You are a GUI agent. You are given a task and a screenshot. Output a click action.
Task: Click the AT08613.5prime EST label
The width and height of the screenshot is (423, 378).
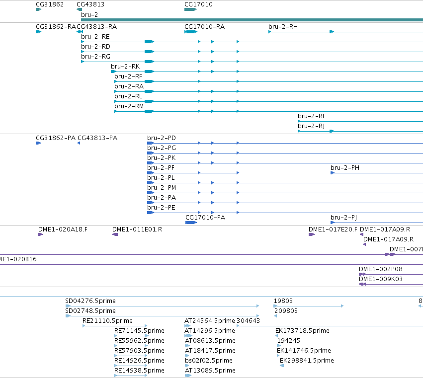tap(210, 341)
